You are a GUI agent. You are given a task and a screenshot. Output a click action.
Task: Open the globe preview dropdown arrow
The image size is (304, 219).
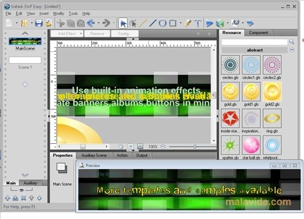point(228,23)
